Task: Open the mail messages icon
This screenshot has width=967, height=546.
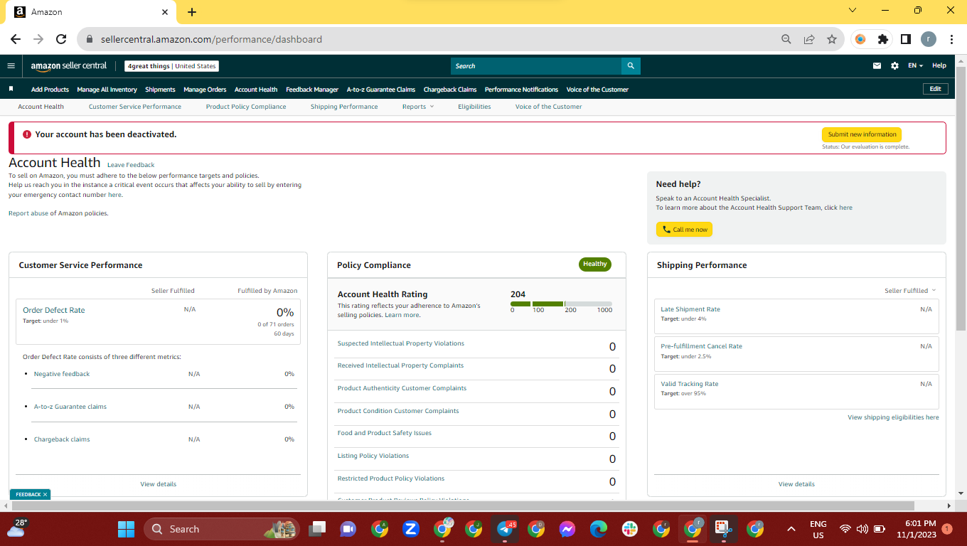Action: click(x=877, y=66)
